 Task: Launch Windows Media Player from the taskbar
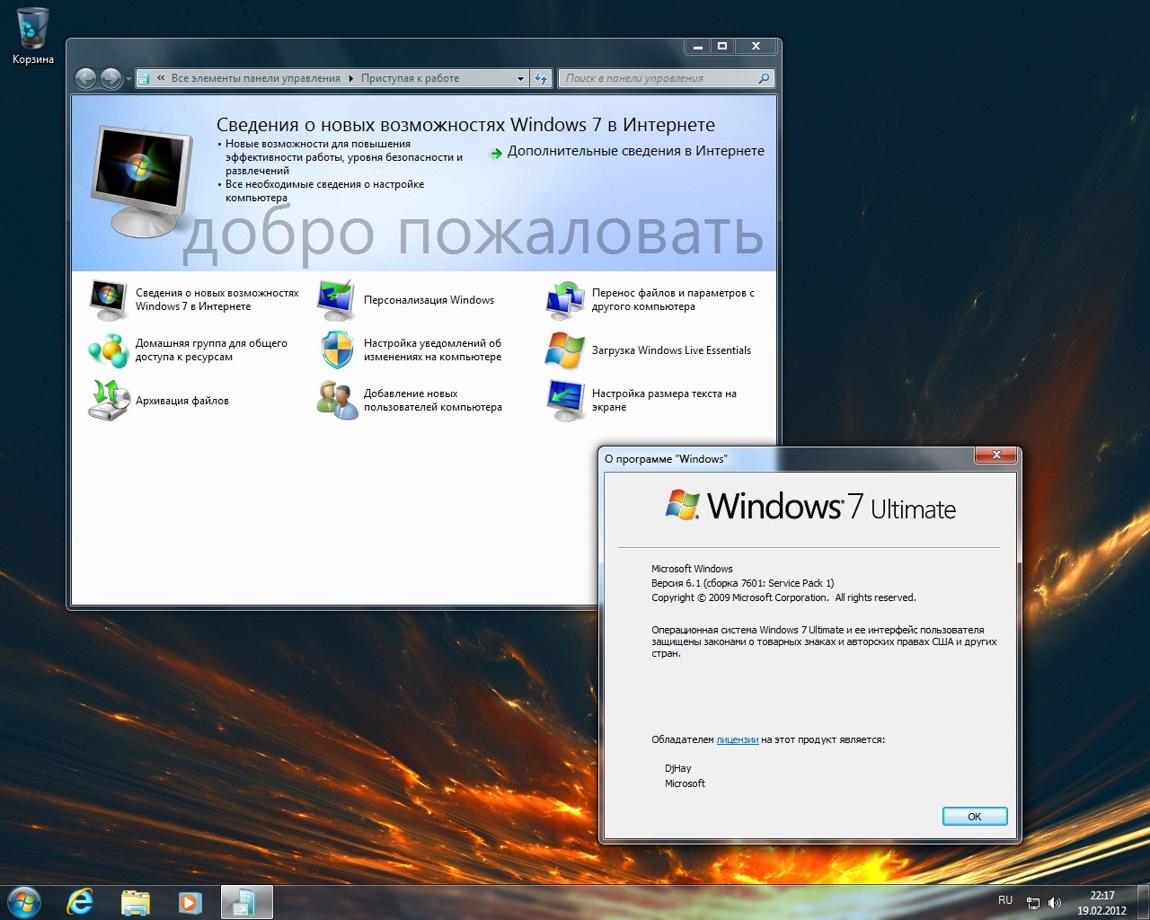(190, 902)
